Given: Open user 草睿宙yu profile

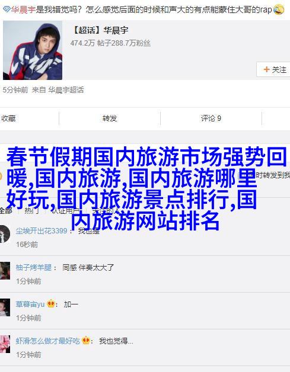Looking at the screenshot, I should pyautogui.click(x=30, y=304).
